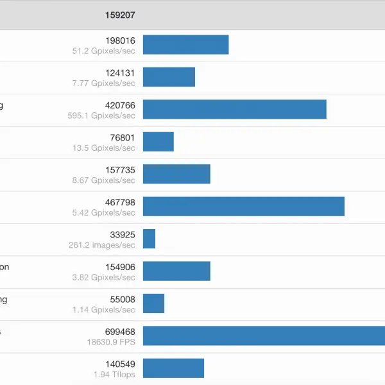Click the longest bar for 699468
The height and width of the screenshot is (385, 385).
pos(264,336)
